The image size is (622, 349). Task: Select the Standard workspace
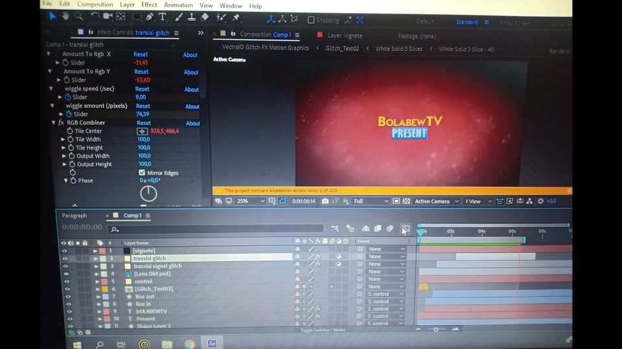click(467, 22)
